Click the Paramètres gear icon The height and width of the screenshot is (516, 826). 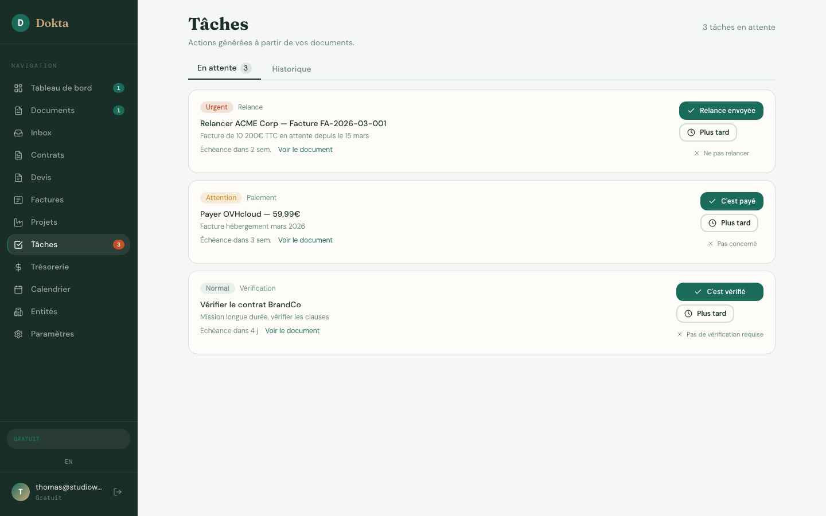tap(18, 334)
